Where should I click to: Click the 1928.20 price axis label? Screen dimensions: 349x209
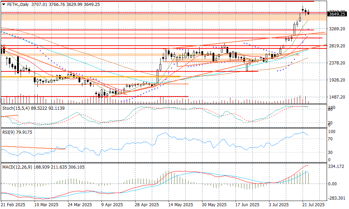click(x=337, y=80)
